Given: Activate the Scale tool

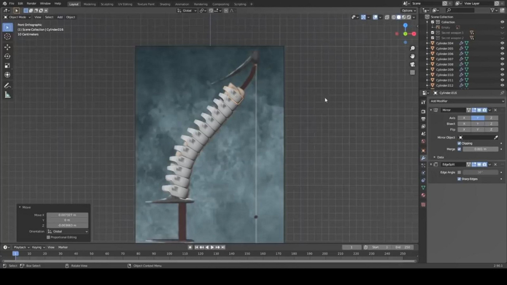Looking at the screenshot, I should 7,66.
